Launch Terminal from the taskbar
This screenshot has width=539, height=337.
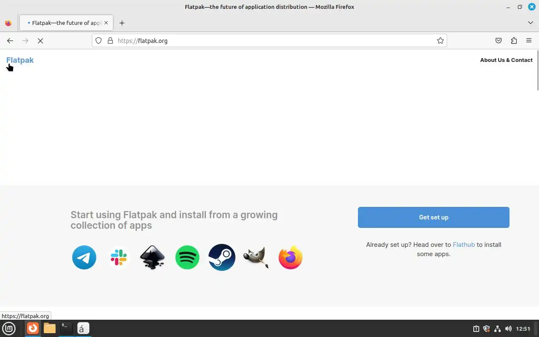click(x=67, y=329)
